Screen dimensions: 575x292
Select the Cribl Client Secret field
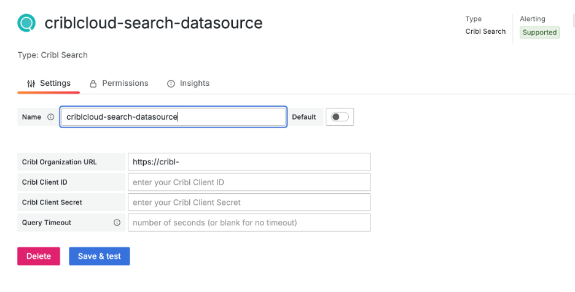249,202
